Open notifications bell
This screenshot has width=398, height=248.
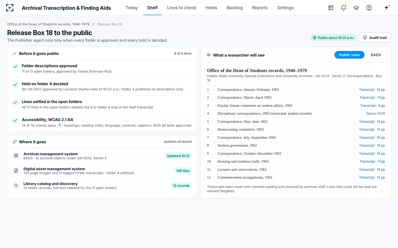click(344, 8)
